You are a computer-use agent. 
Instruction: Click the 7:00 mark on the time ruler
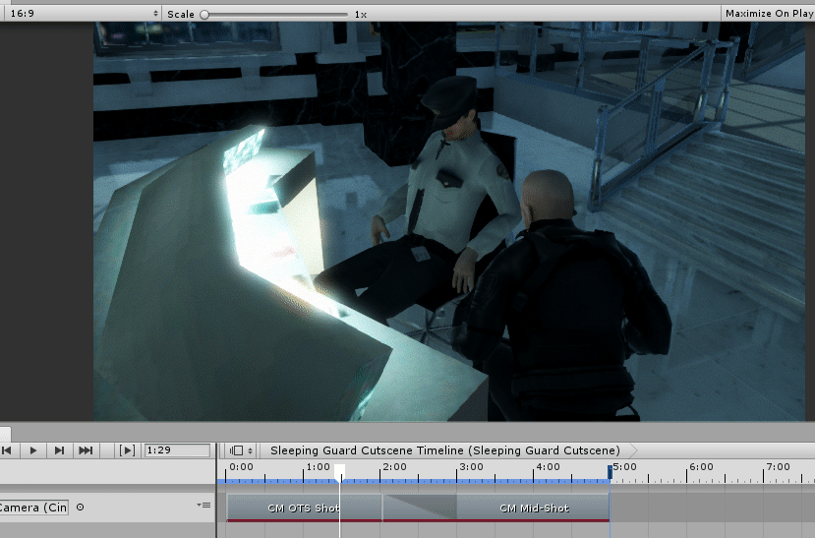tap(778, 467)
